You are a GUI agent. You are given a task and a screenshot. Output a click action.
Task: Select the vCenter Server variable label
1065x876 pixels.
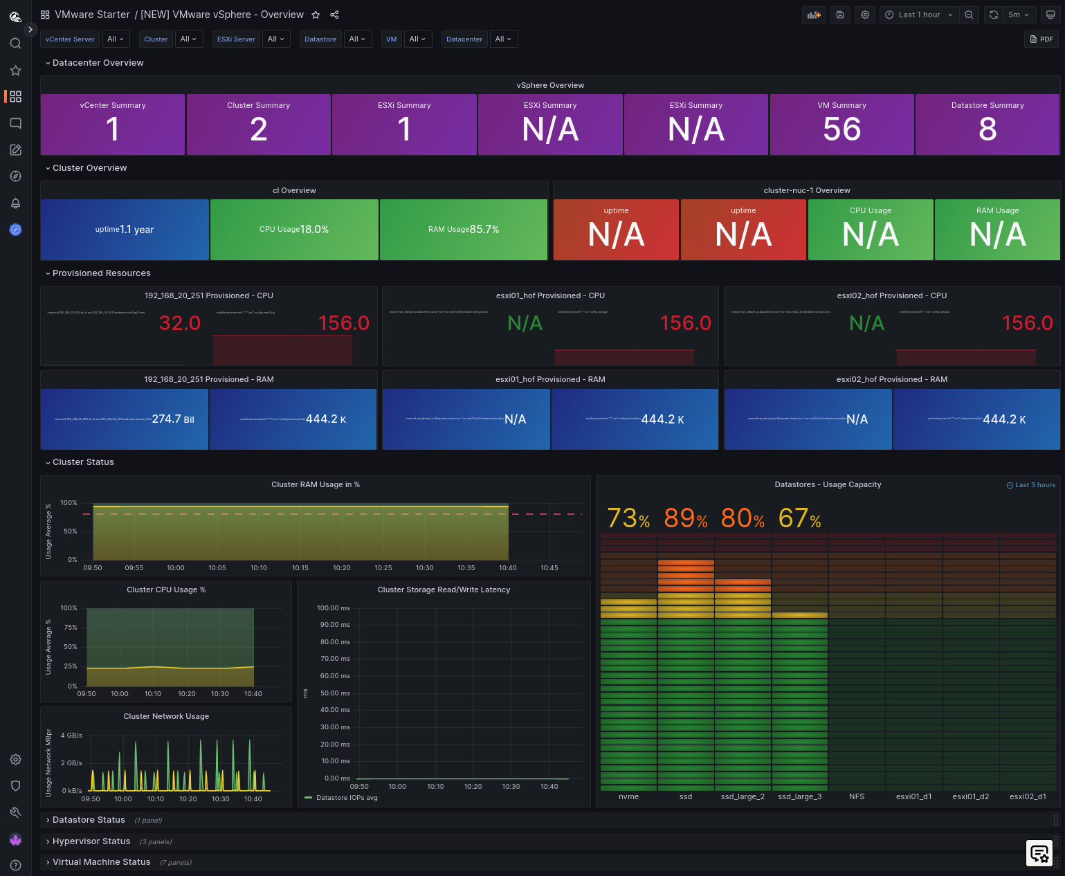pos(70,39)
